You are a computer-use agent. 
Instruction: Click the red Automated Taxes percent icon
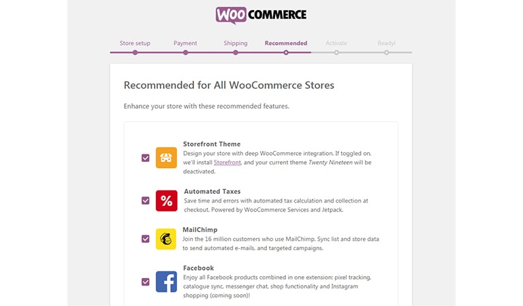pyautogui.click(x=166, y=201)
